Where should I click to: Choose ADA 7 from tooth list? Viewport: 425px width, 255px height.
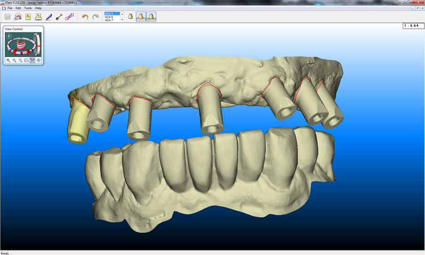pos(110,20)
